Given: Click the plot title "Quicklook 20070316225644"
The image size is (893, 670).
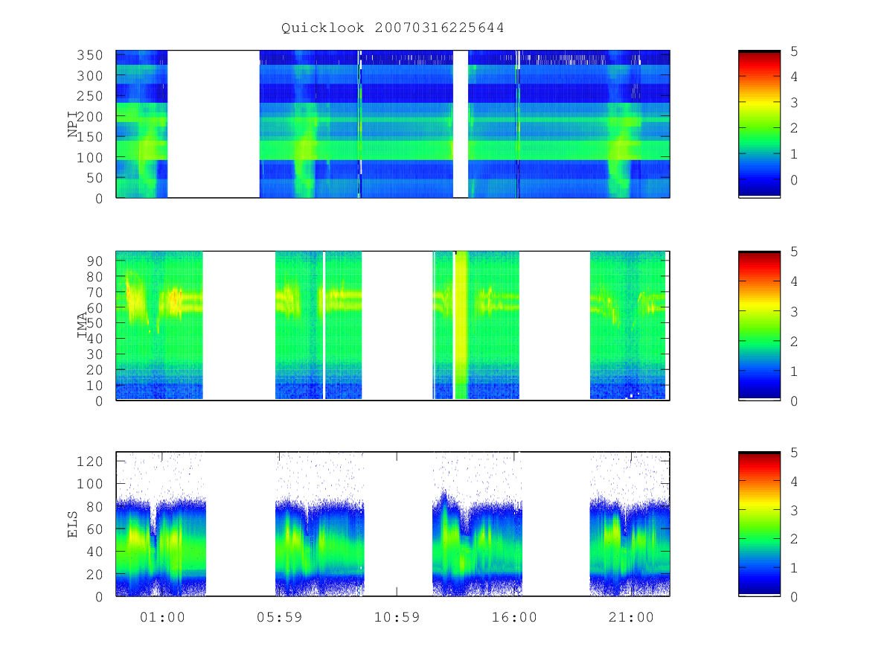Looking at the screenshot, I should (393, 28).
